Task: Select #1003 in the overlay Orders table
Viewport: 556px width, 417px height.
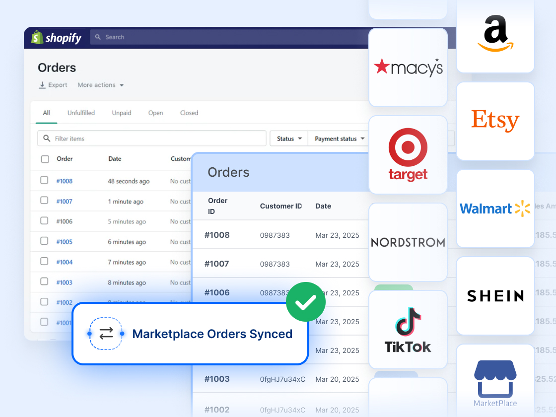Action: 217,379
